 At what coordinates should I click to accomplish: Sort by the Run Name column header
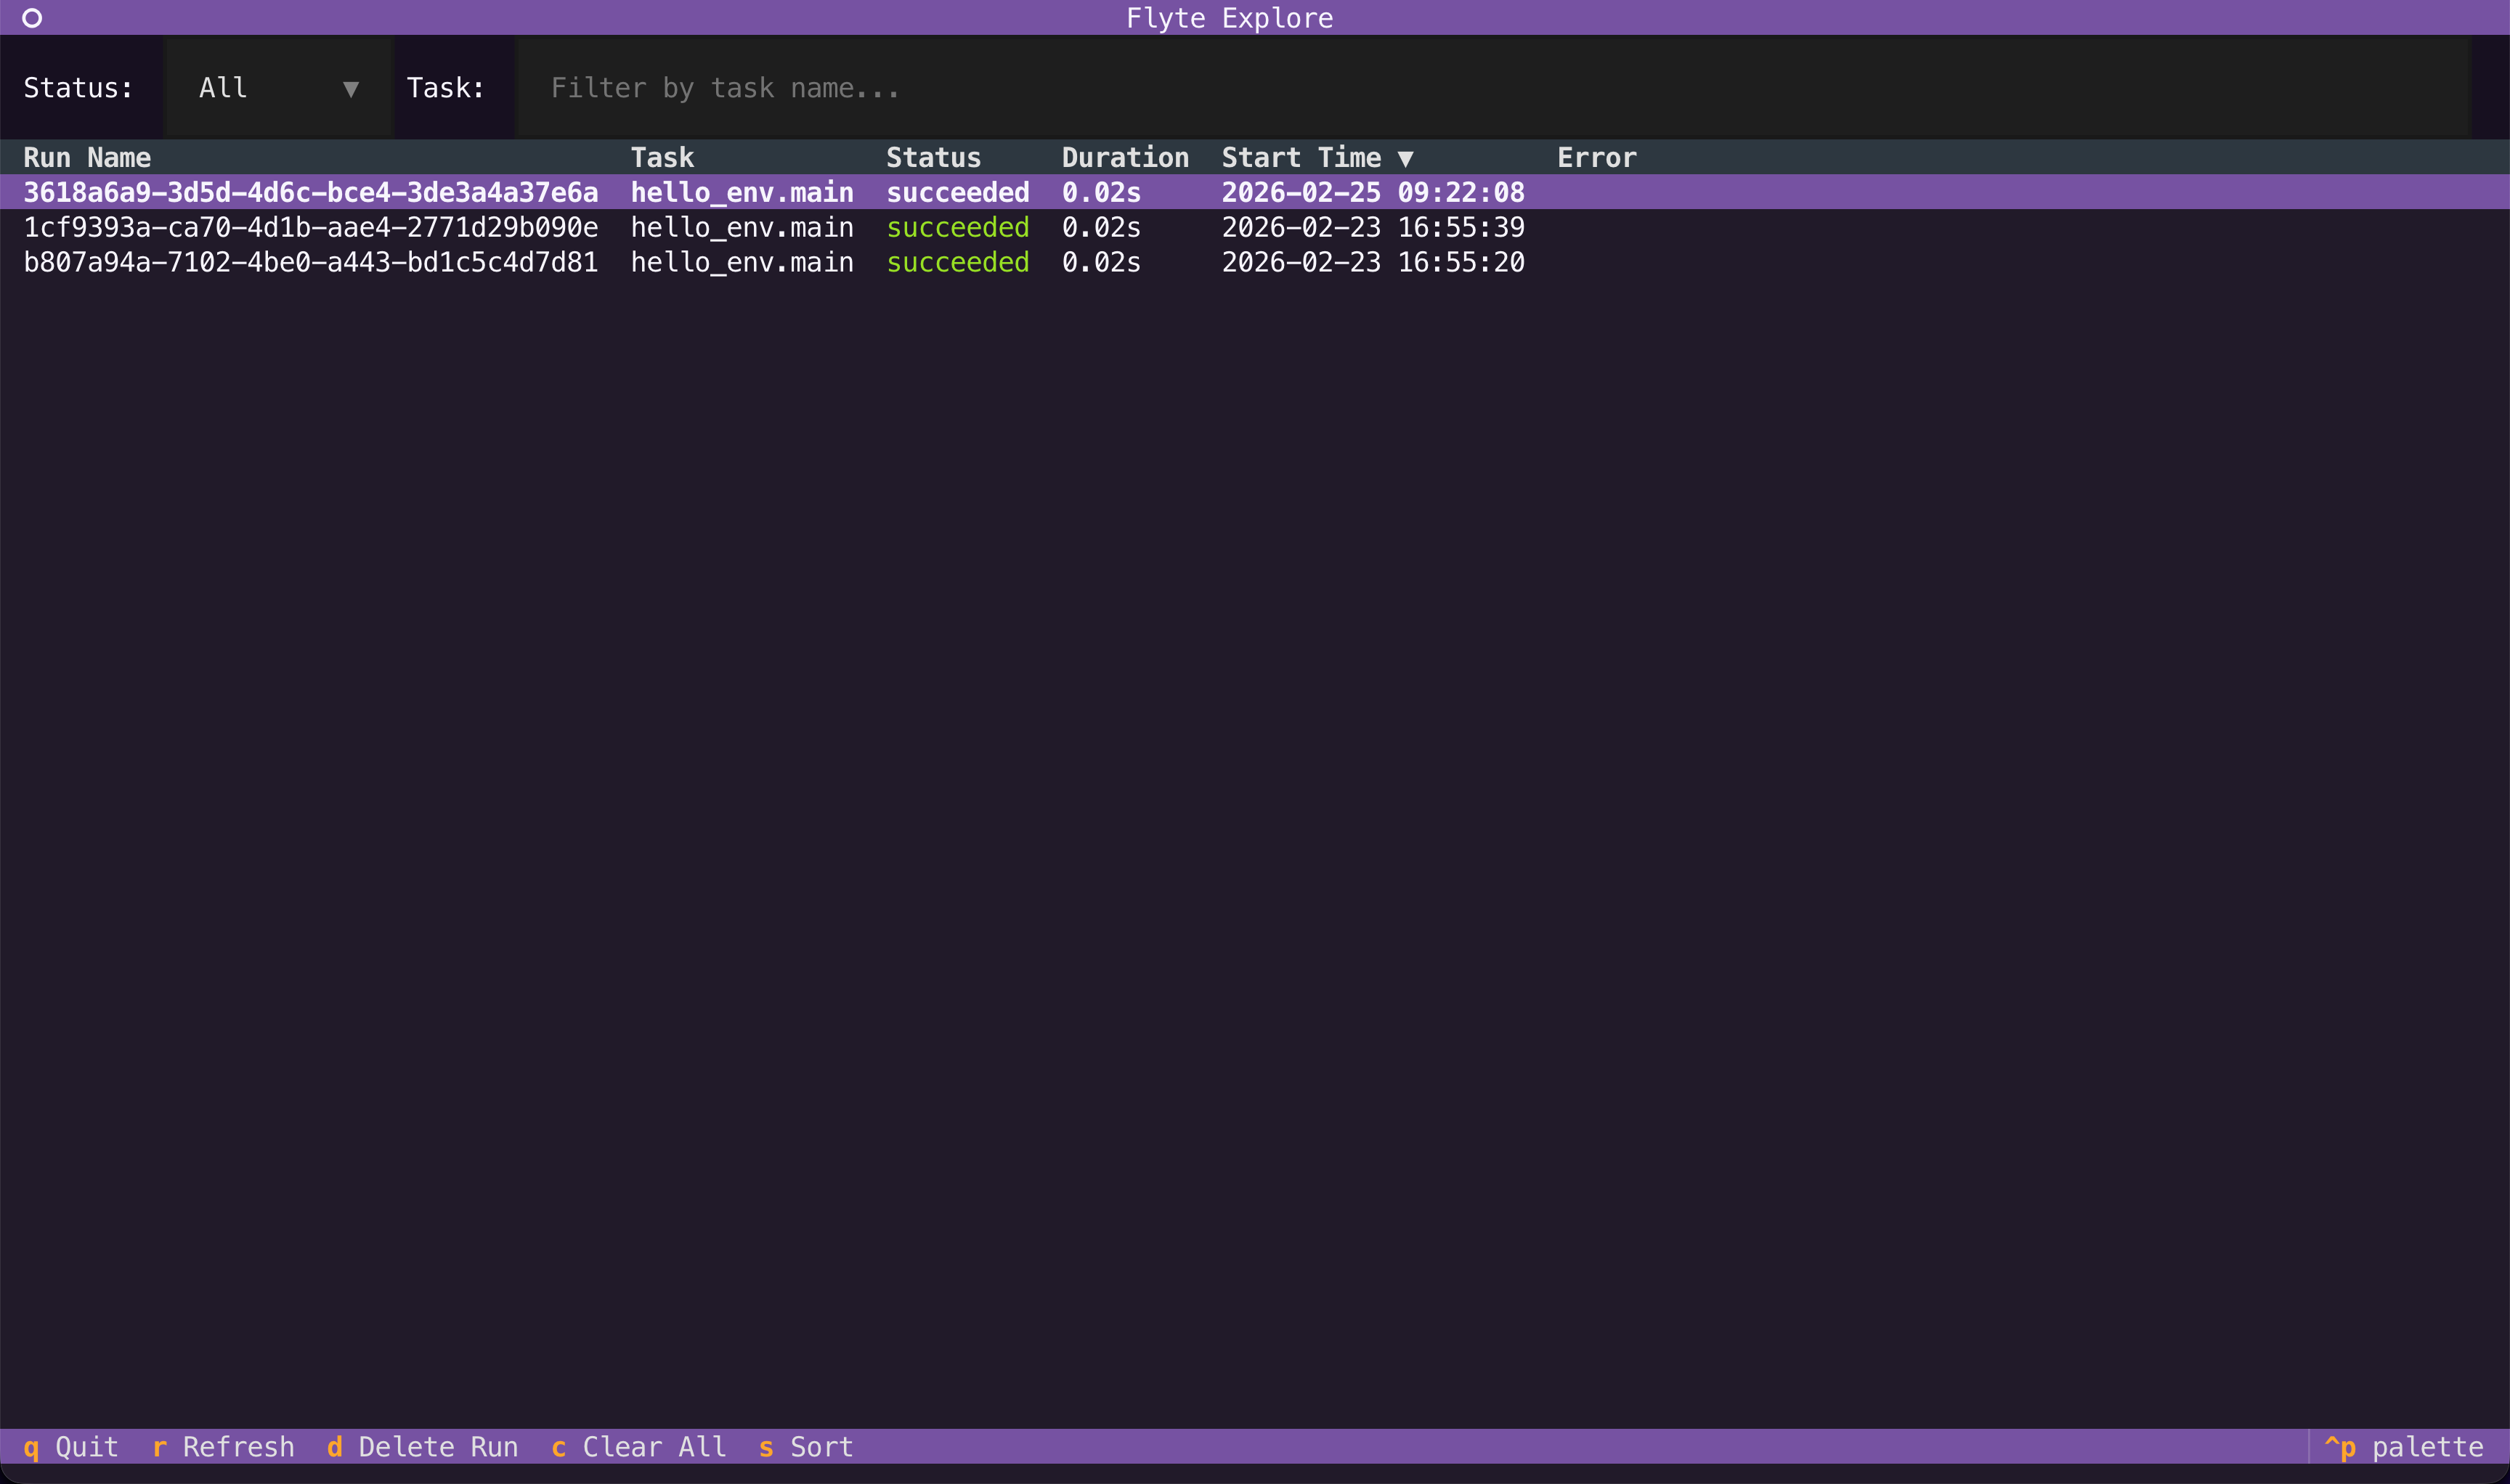pyautogui.click(x=87, y=157)
